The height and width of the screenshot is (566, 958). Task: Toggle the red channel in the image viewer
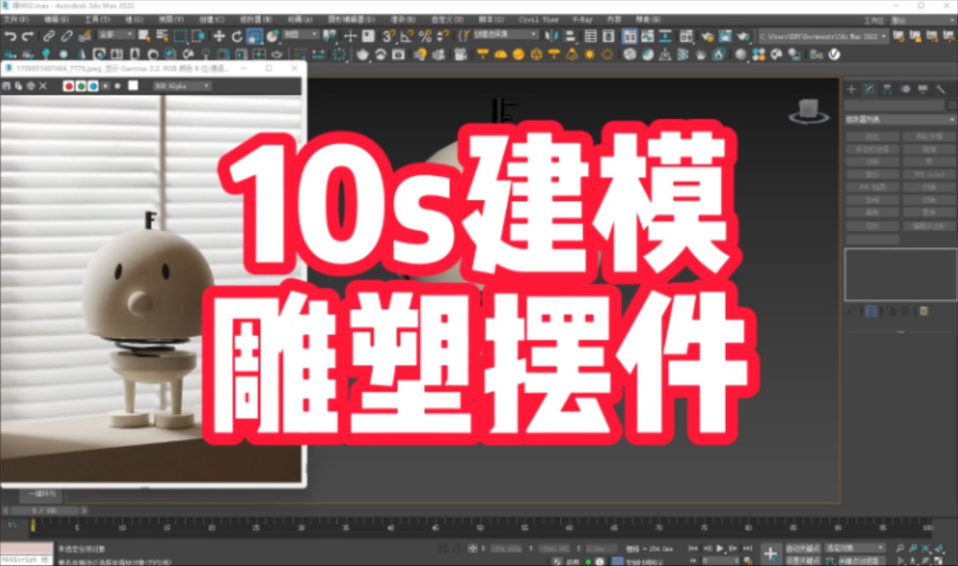pyautogui.click(x=69, y=85)
